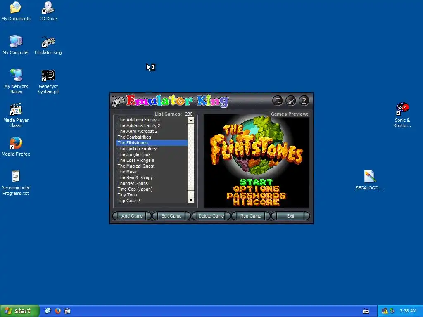The width and height of the screenshot is (423, 317).
Task: Select the My Network Places icon
Action: click(x=16, y=81)
